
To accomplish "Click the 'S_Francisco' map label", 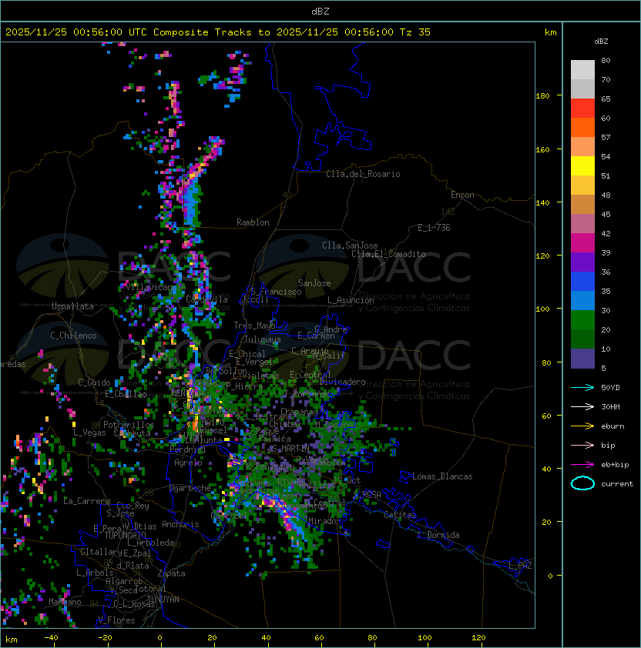I will tap(276, 292).
